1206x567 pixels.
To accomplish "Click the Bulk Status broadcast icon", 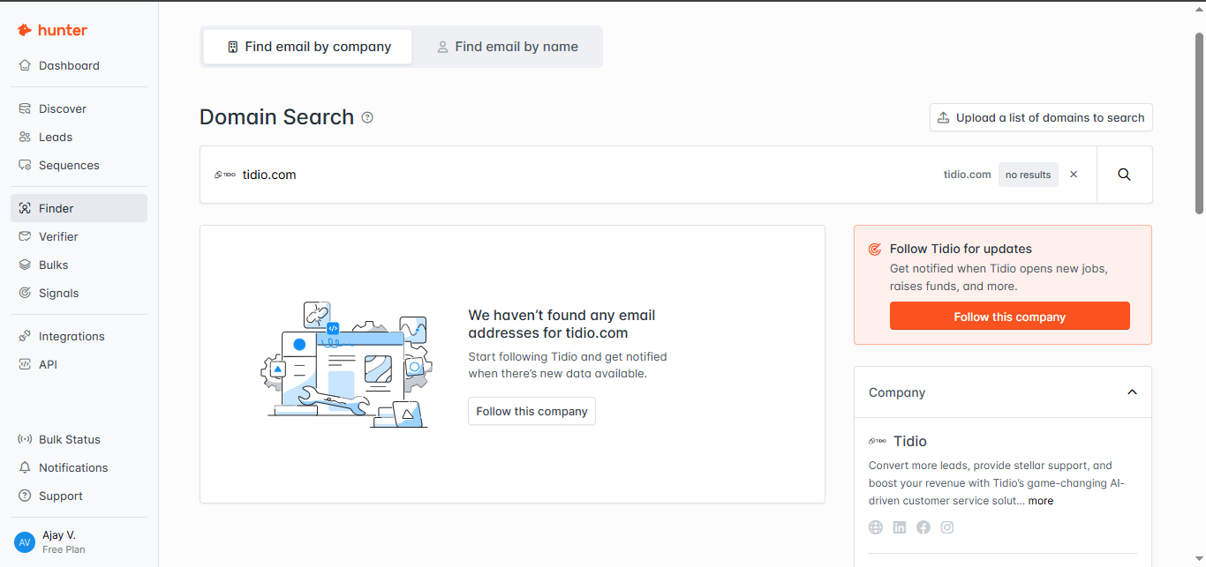I will 25,439.
